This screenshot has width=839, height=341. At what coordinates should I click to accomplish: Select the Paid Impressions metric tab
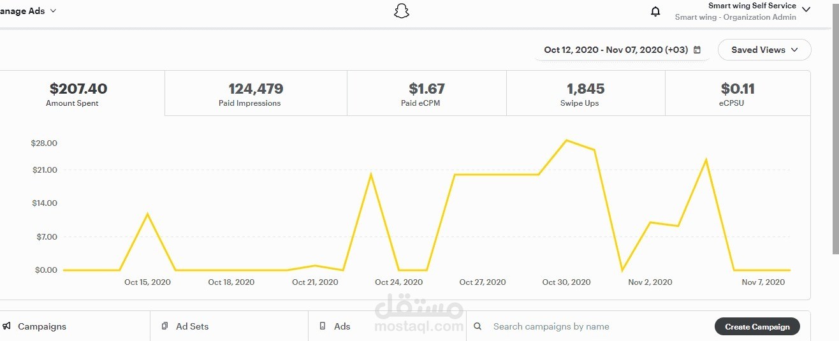coord(256,93)
